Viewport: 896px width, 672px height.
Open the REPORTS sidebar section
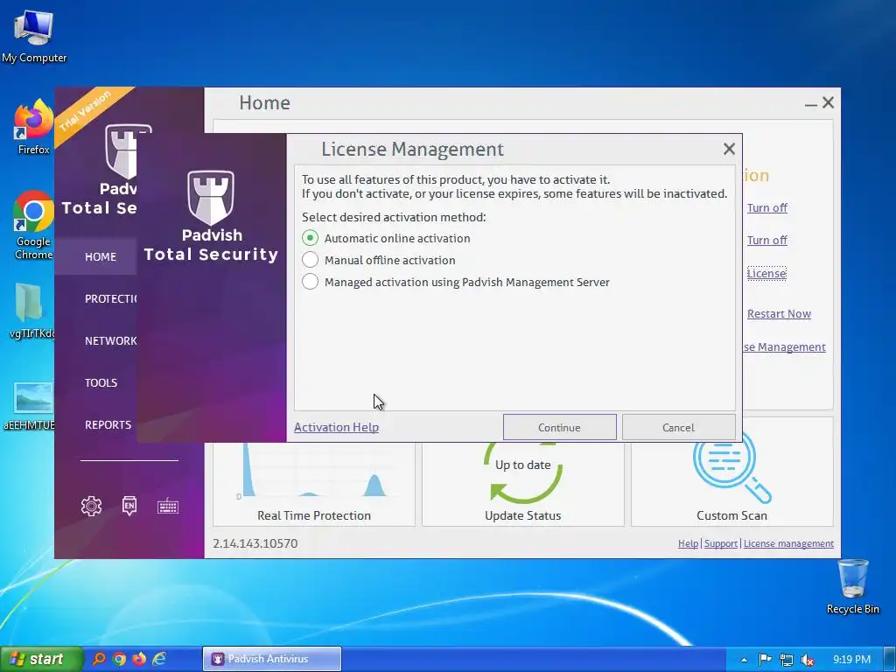108,424
